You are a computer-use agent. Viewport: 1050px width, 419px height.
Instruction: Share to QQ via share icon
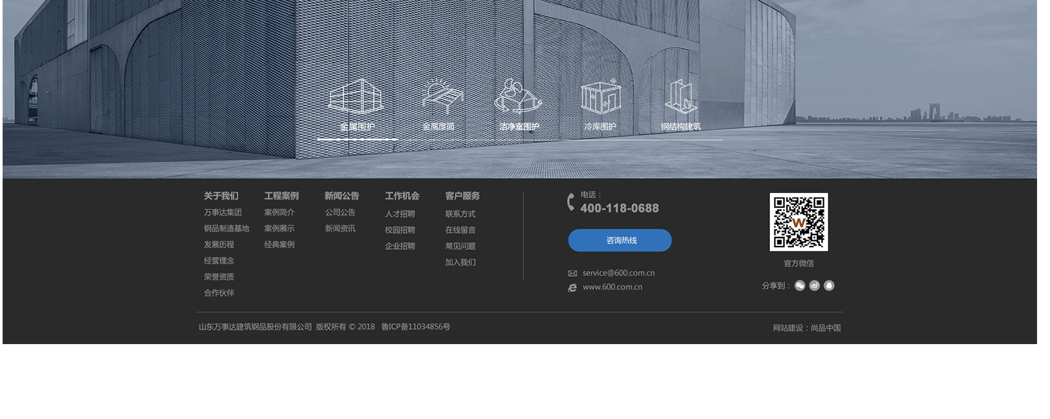[x=829, y=285]
